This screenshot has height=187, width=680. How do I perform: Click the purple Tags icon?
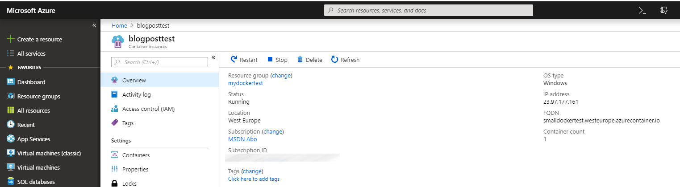[x=114, y=123]
